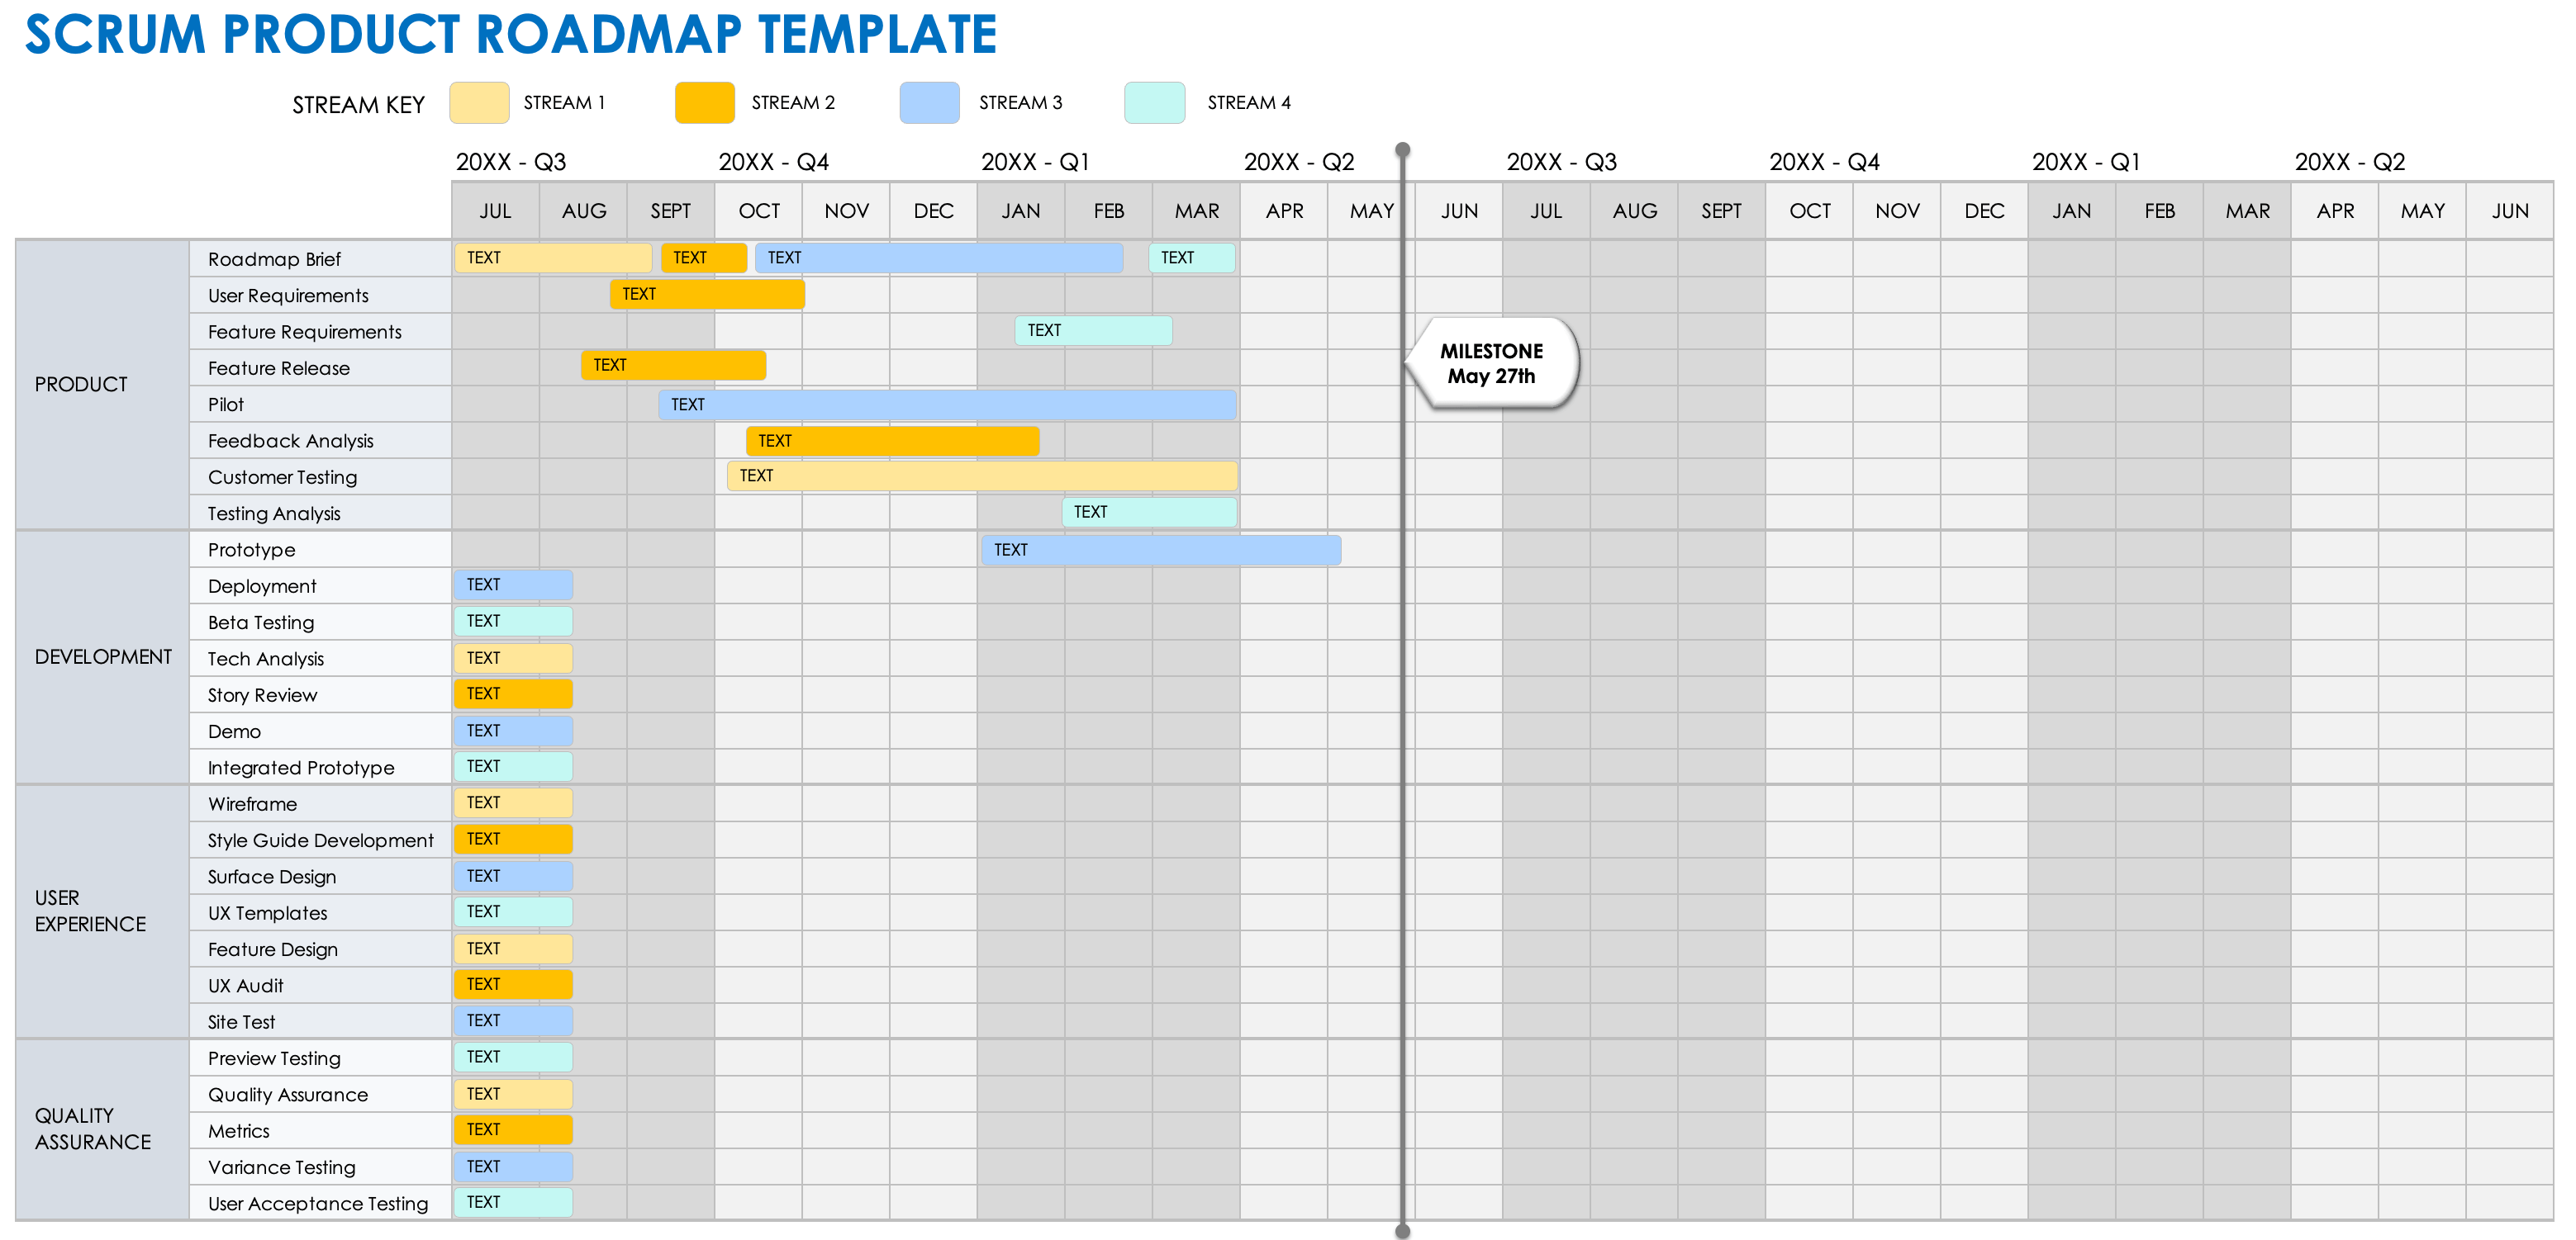The width and height of the screenshot is (2576, 1240).
Task: Click the Feature Design task label
Action: 272,950
